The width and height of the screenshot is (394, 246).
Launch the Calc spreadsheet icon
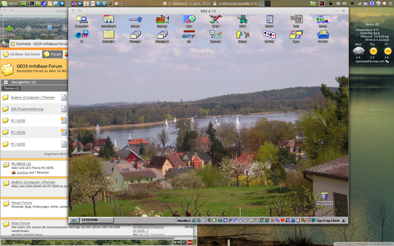pos(189,21)
